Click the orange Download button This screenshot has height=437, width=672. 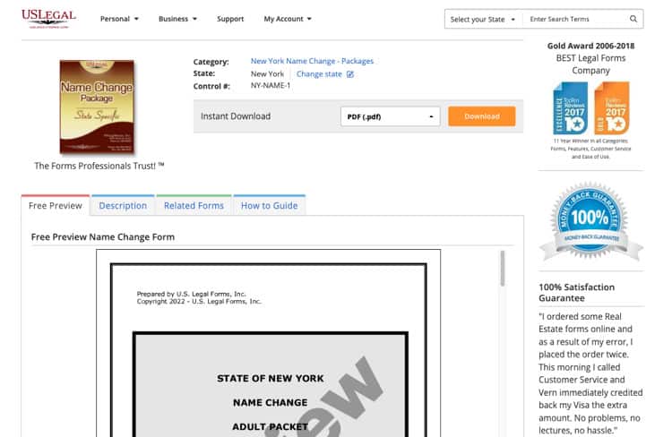(482, 116)
